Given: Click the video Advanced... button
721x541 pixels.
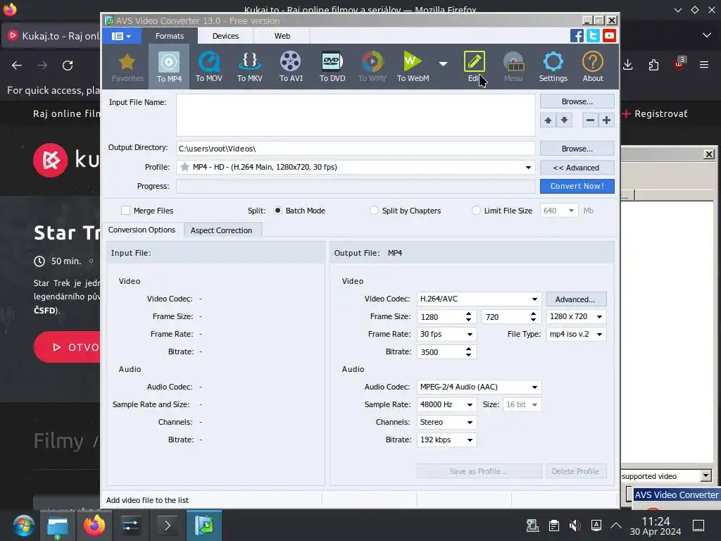Looking at the screenshot, I should (576, 299).
